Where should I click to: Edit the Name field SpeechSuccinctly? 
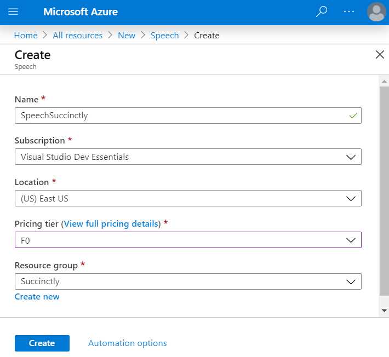[x=188, y=116]
